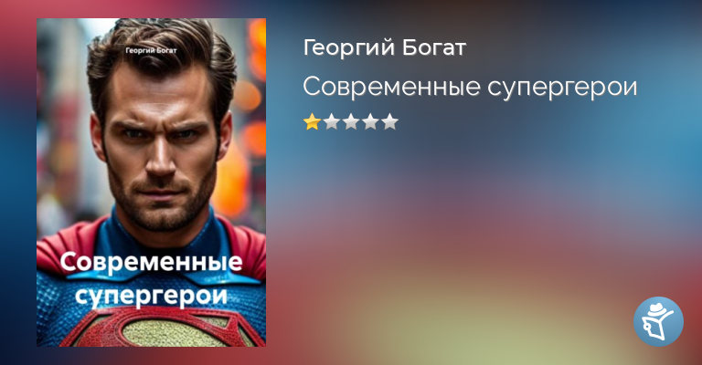Select the word Георгий in the heading
Screen dimensions: 702x365
click(349, 48)
